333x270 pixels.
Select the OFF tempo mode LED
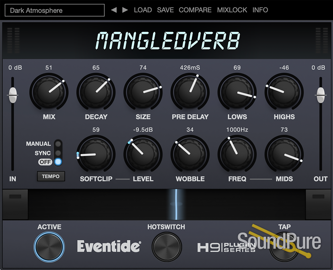tap(58, 162)
